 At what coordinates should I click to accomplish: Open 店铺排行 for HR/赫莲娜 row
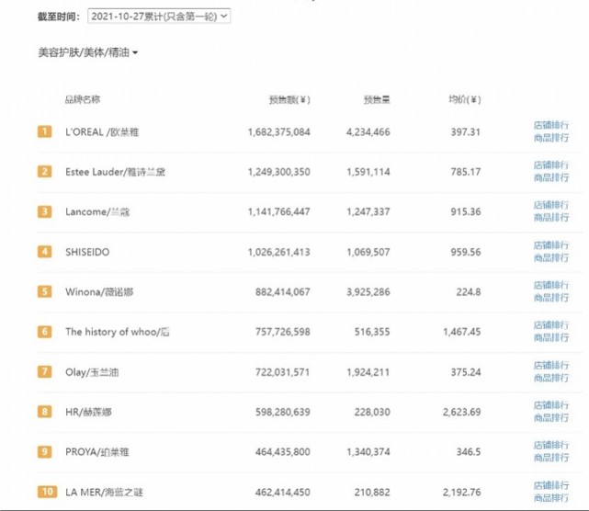[551, 405]
